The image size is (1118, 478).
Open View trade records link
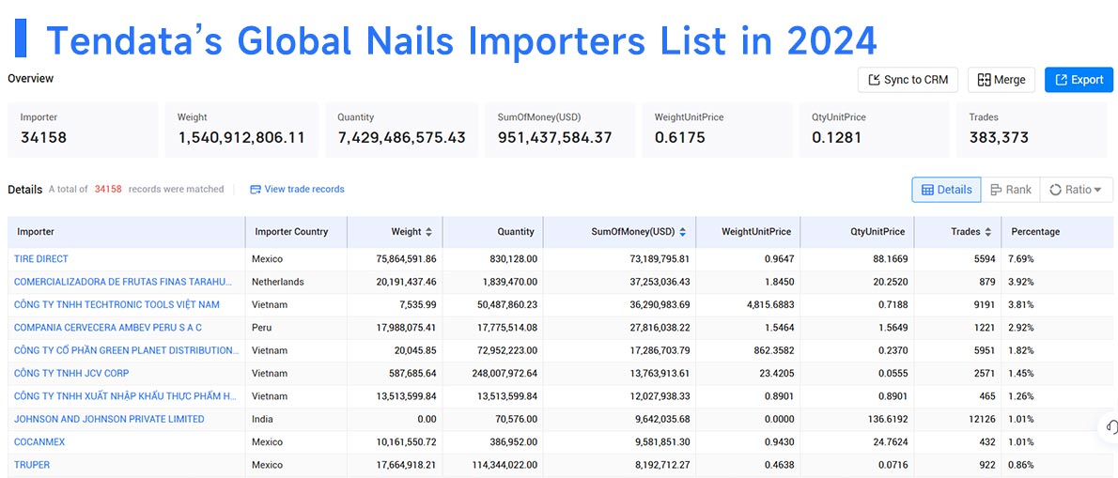pos(297,189)
